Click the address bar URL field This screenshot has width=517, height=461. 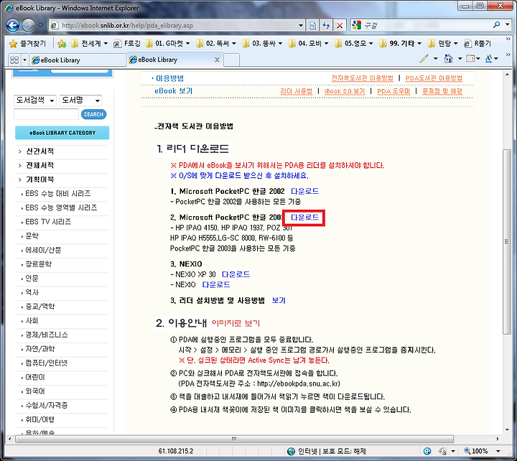(173, 25)
